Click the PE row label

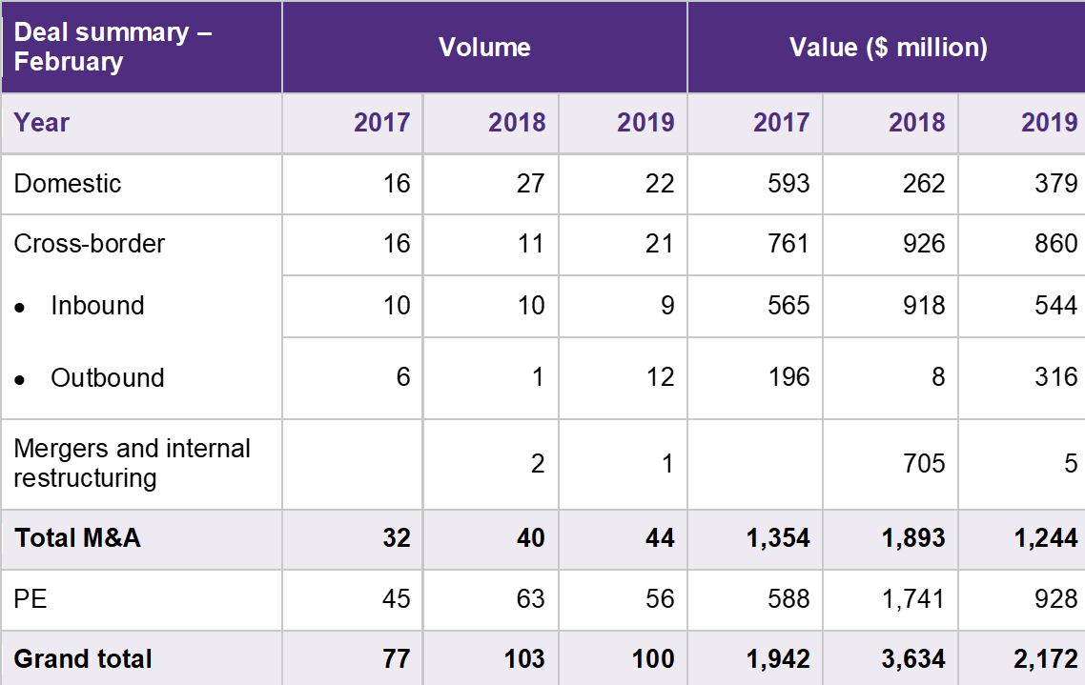(x=31, y=600)
